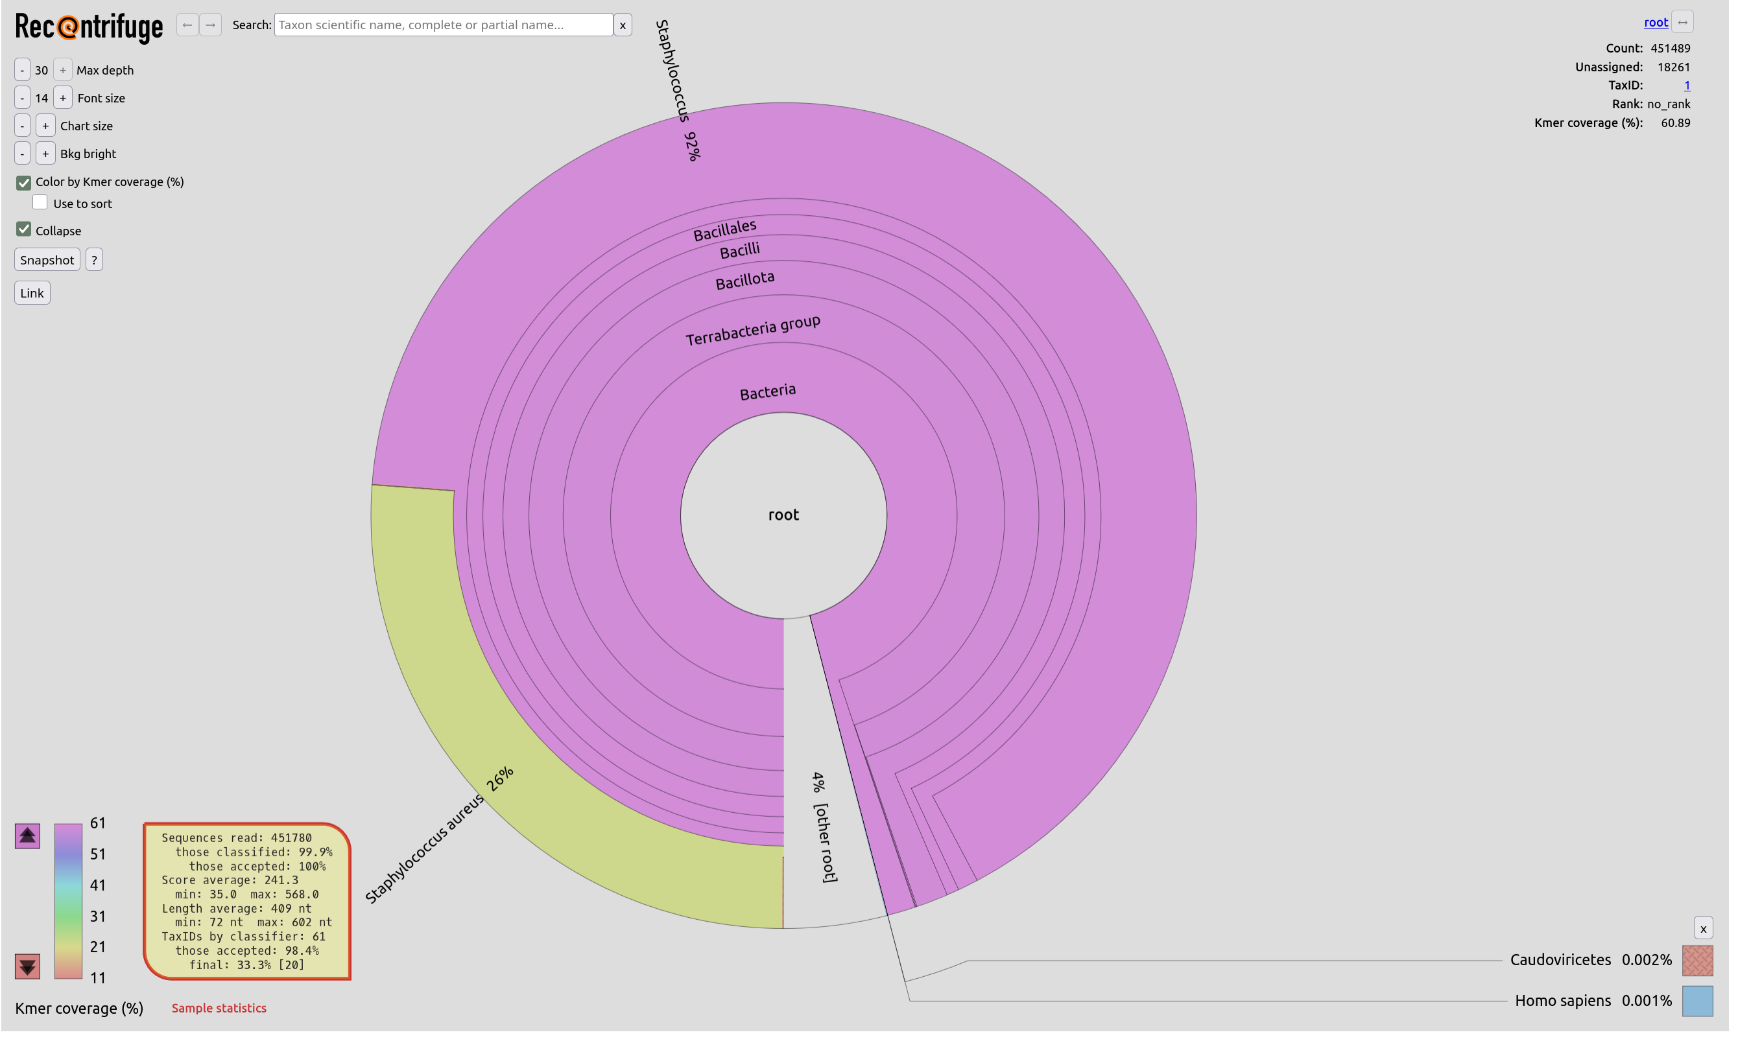Decrease Font size with minus button
The image size is (1738, 1041).
point(23,99)
